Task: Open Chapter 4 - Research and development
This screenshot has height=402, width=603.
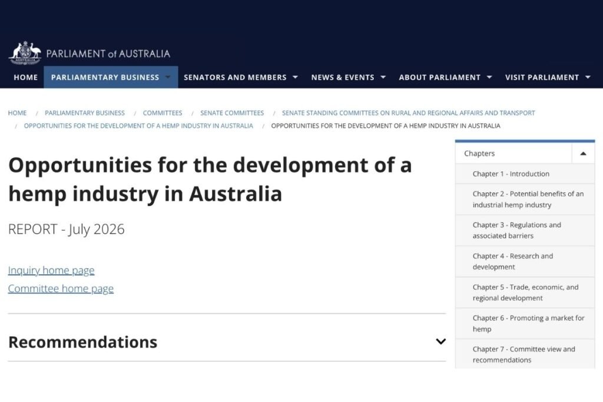Action: [x=525, y=261]
